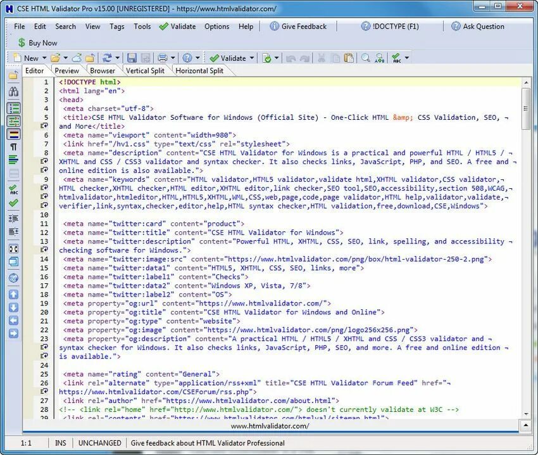Open the New button dropdown arrow

(44, 58)
